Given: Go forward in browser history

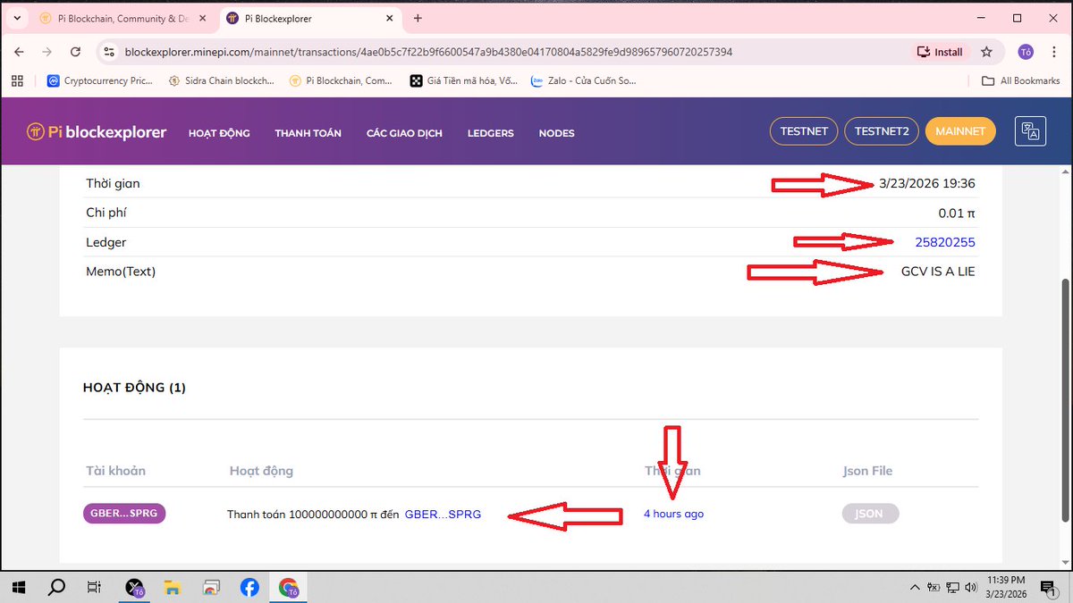Looking at the screenshot, I should pos(47,52).
